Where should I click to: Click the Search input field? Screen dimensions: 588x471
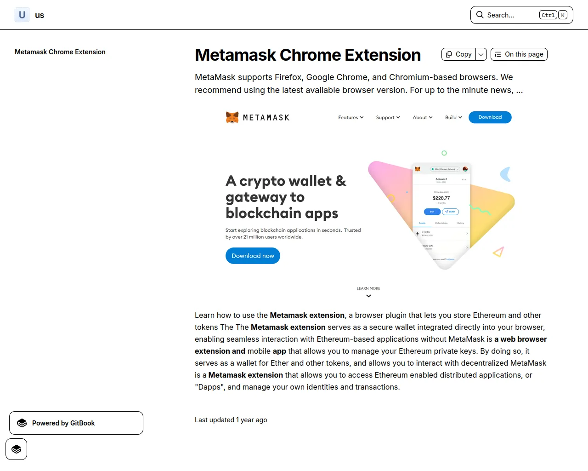point(522,15)
